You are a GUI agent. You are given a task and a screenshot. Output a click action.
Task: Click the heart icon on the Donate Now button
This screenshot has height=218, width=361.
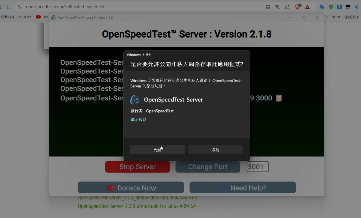[x=111, y=188]
